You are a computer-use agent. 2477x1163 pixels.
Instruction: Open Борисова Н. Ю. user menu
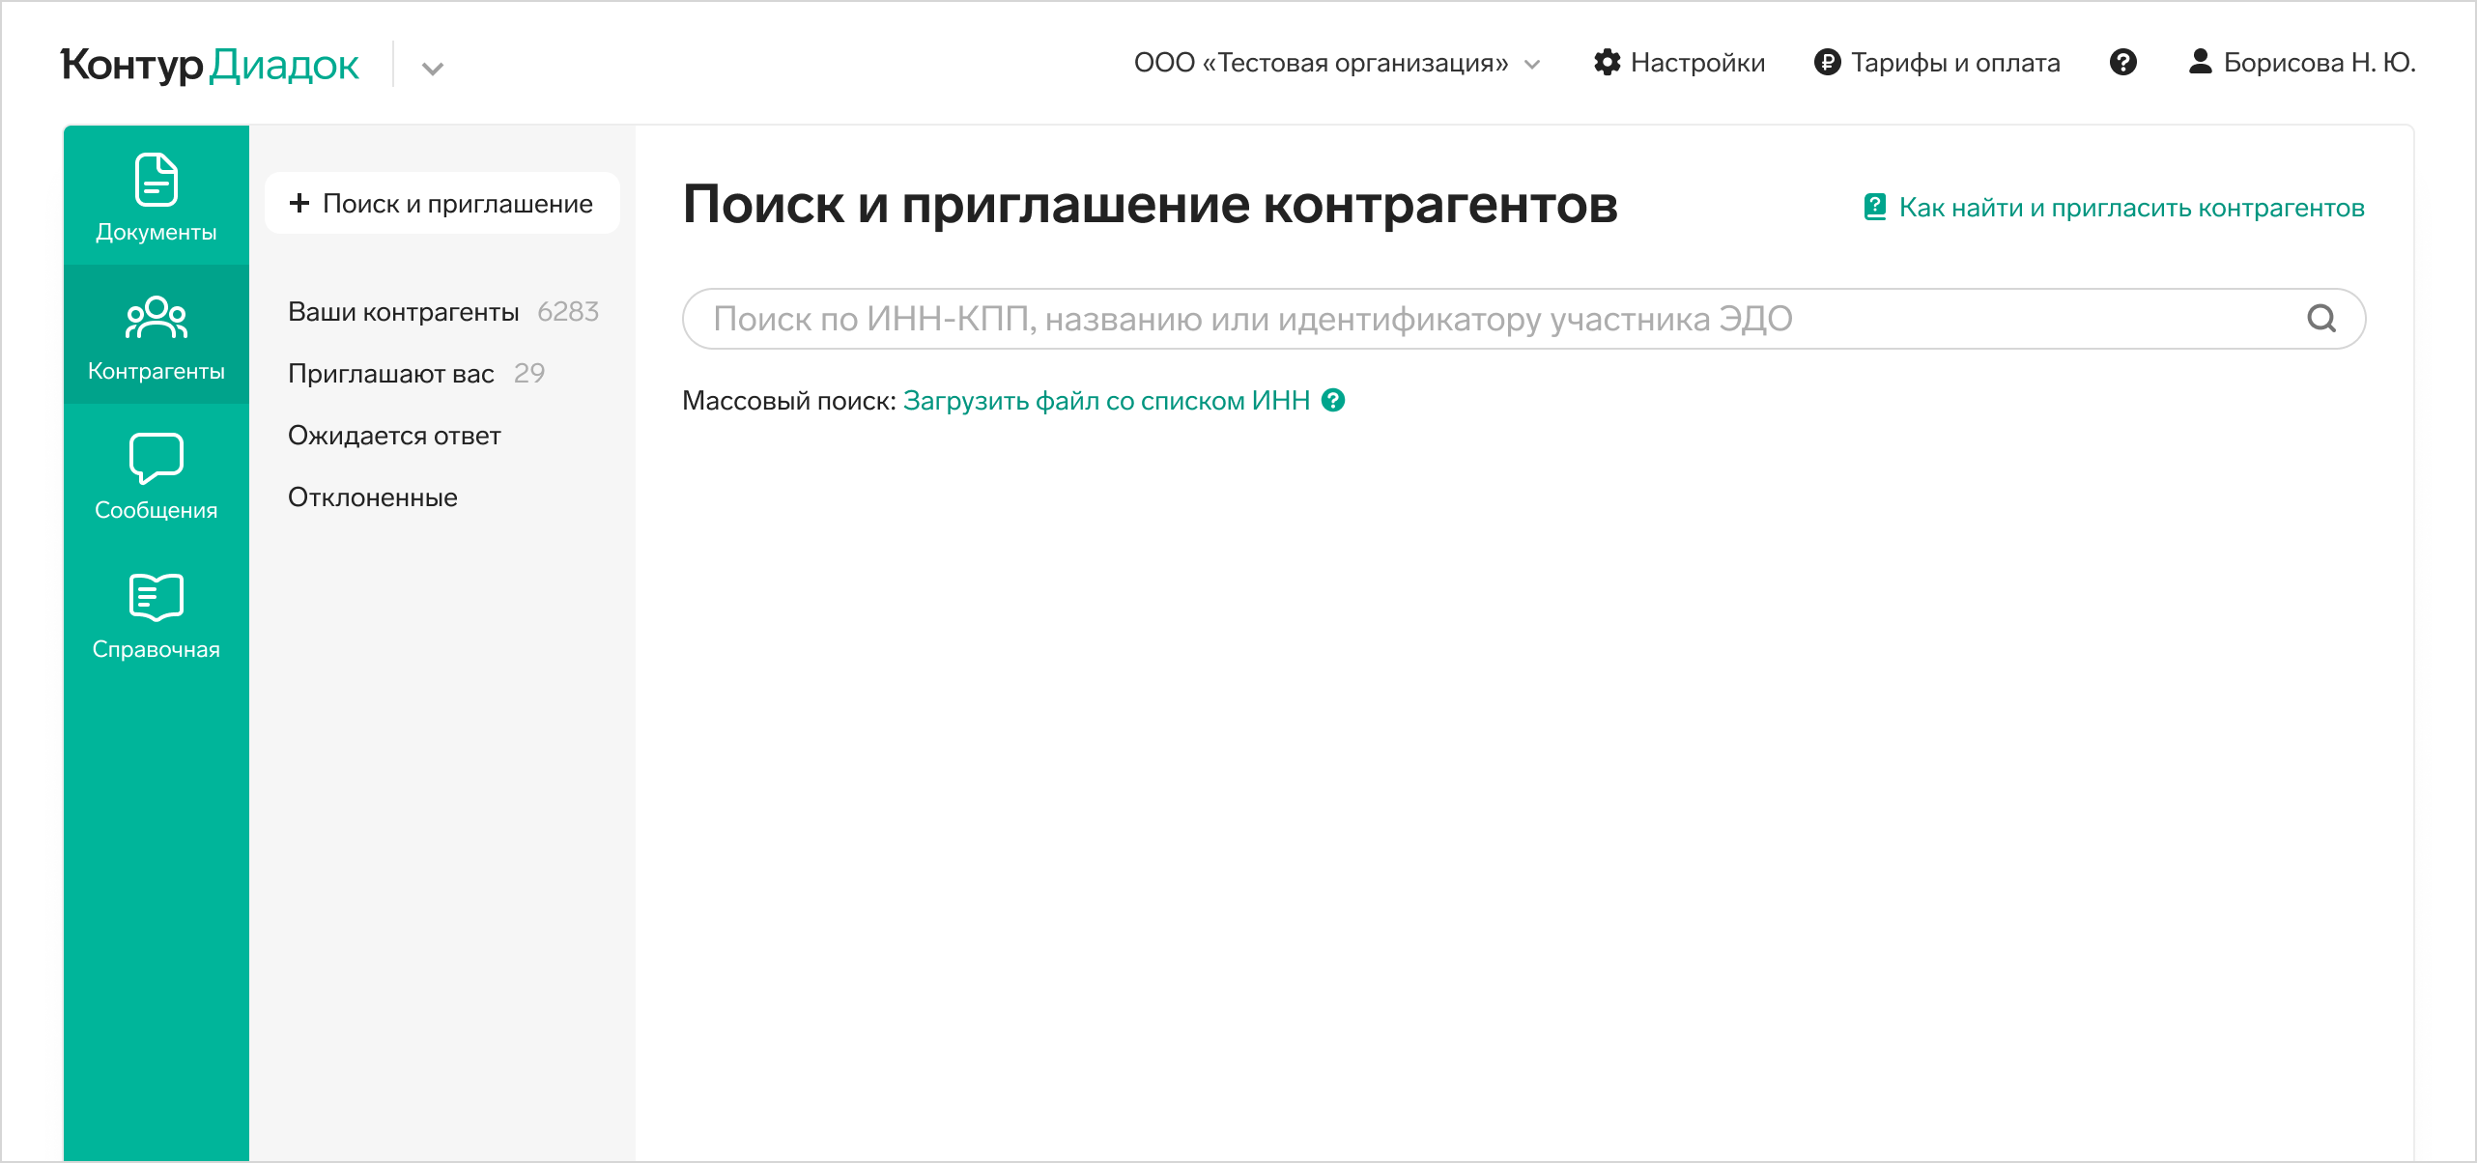2302,63
